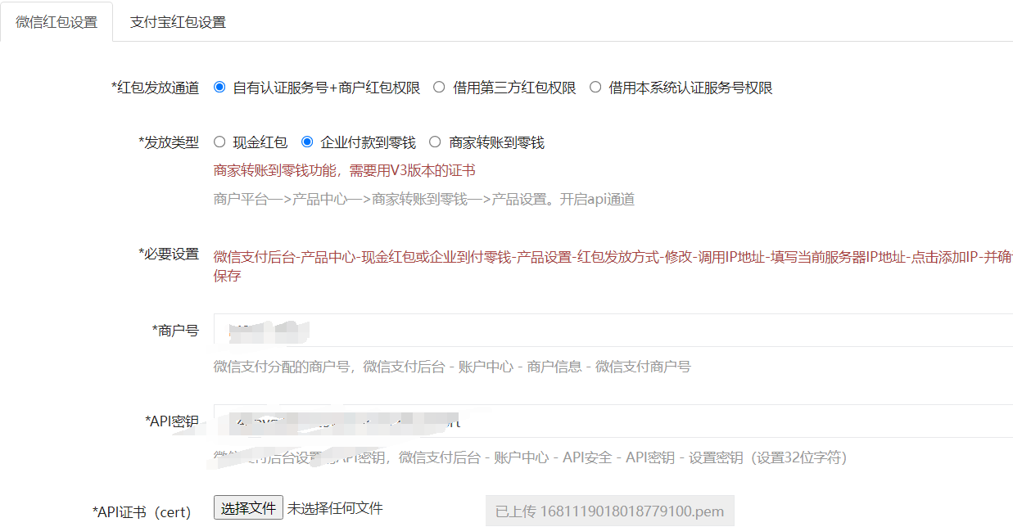Pick 现金红包 as the 发放类型

point(219,142)
